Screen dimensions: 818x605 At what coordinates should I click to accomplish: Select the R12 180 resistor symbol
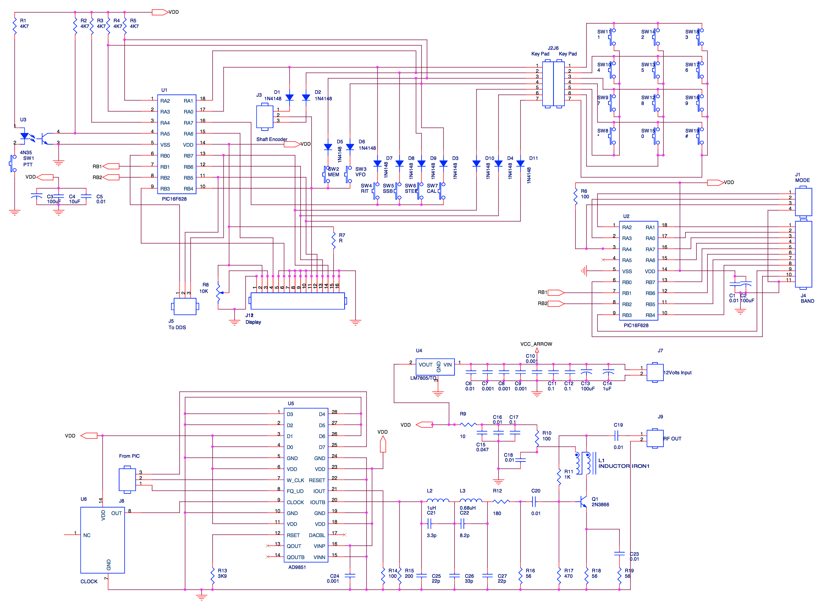pyautogui.click(x=501, y=501)
